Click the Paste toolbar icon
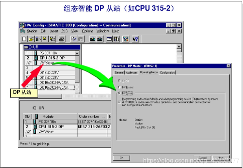Screen dimensions: 243x168 [81, 39]
